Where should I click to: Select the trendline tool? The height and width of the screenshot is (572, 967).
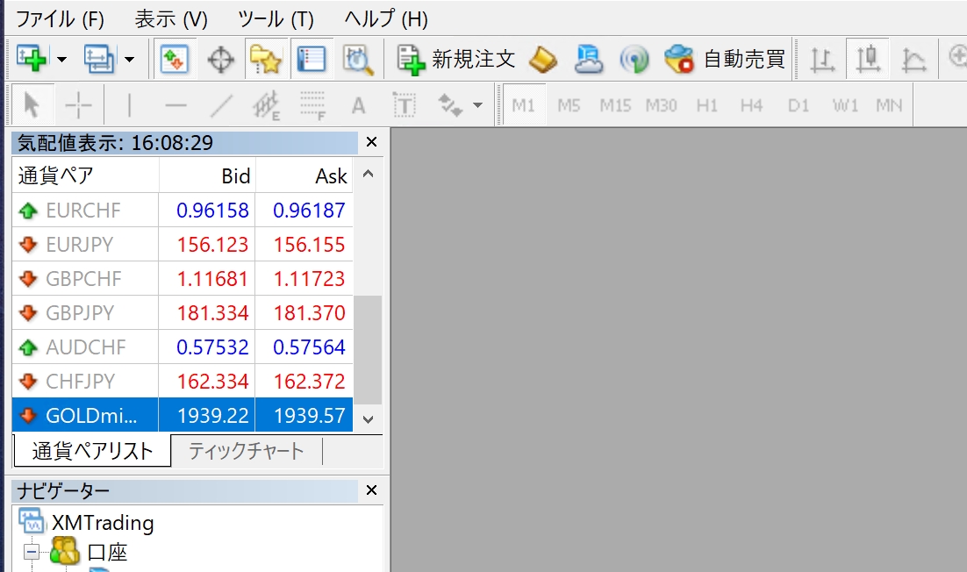221,105
